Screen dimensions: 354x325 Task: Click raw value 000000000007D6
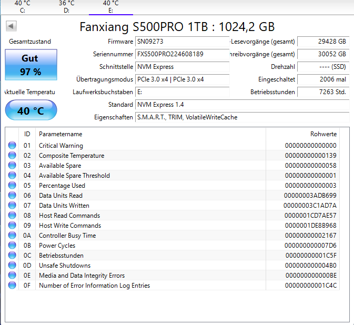[310, 246]
